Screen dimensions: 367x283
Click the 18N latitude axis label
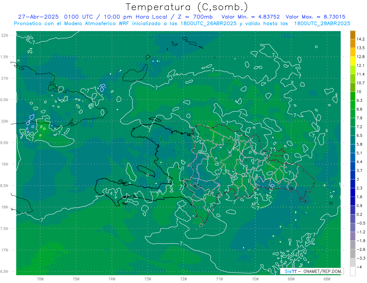click(5, 207)
